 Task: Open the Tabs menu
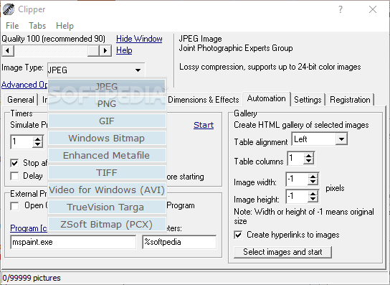coord(37,26)
